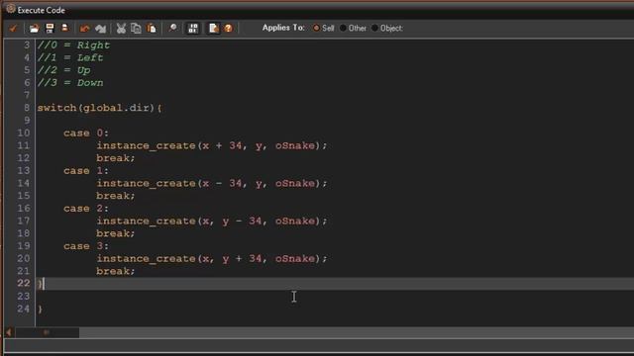Click 'break;' on line 15
This screenshot has width=634, height=356.
coord(116,196)
